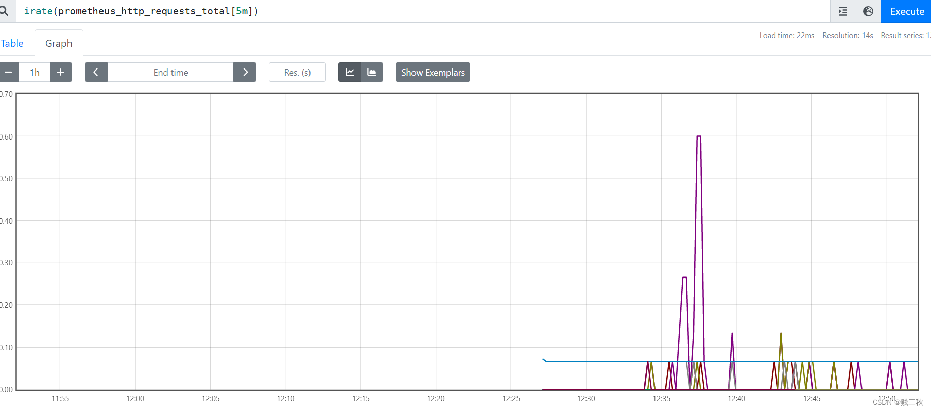Open the format expression indent icon
931x411 pixels.
coord(843,11)
